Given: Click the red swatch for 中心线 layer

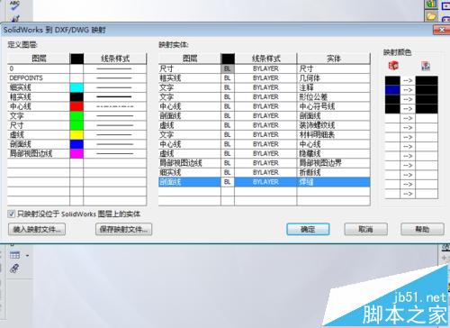Looking at the screenshot, I should pyautogui.click(x=76, y=106).
